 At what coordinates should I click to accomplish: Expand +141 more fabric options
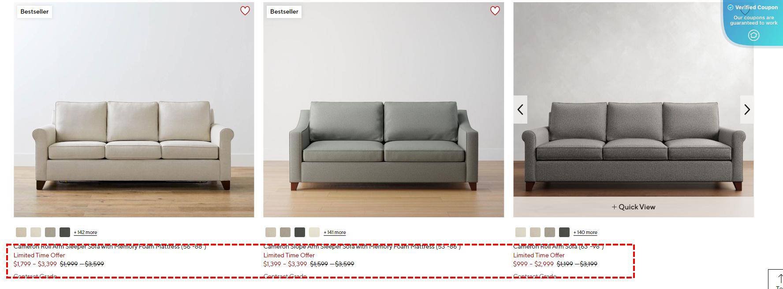335,232
